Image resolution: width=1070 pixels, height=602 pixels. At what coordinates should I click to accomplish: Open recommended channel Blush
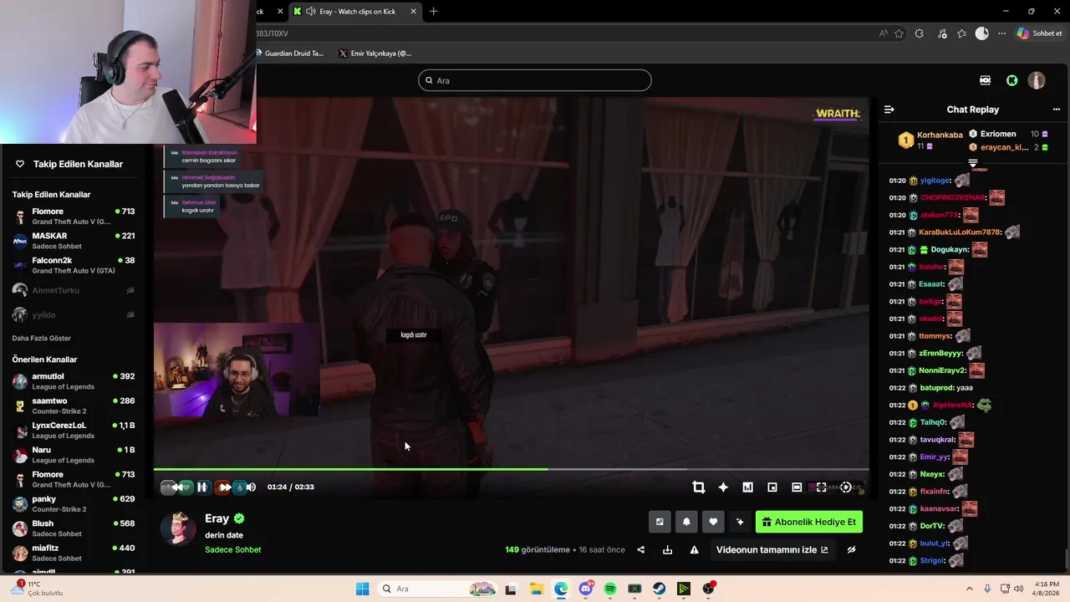coord(74,528)
